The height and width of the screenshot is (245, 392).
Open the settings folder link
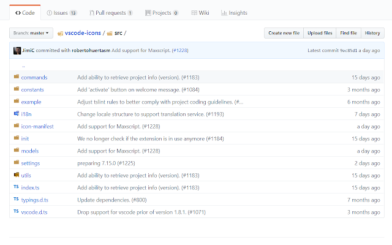pyautogui.click(x=31, y=164)
